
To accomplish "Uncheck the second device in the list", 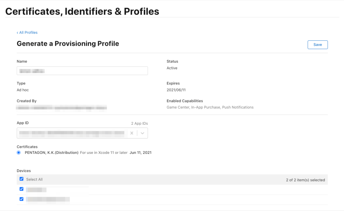I will pos(21,199).
